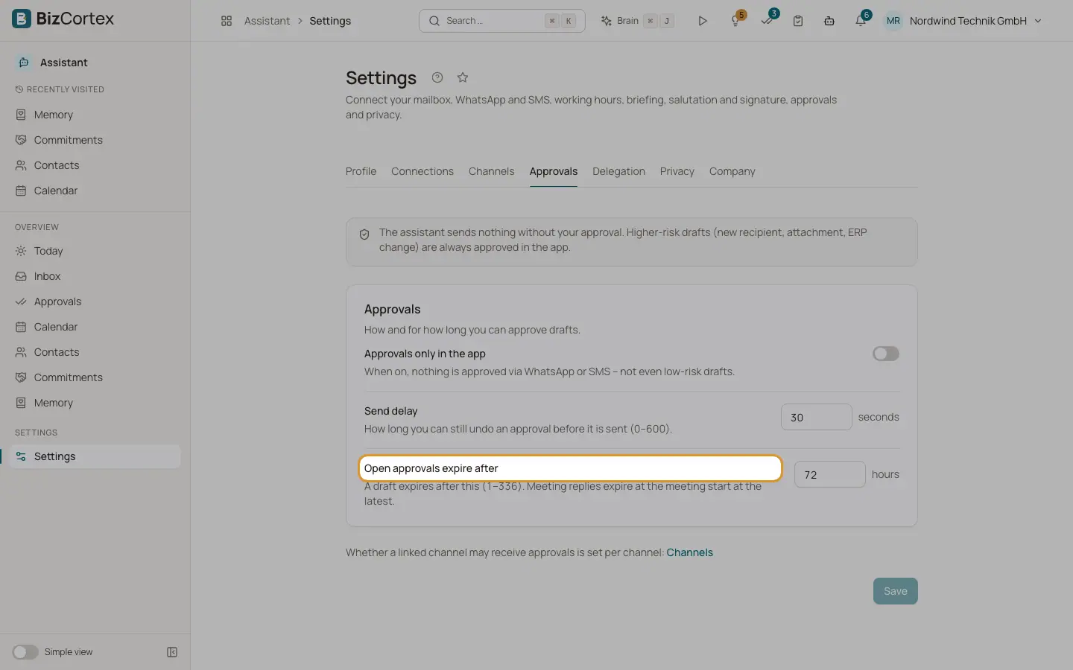Screen dimensions: 1073x670
Task: Switch to the Channels tab
Action: point(491,171)
